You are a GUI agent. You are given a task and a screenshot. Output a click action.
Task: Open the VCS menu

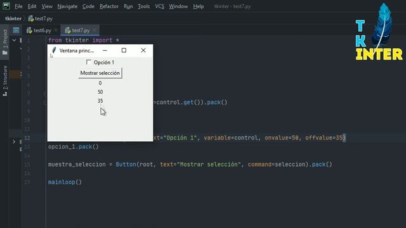[159, 6]
